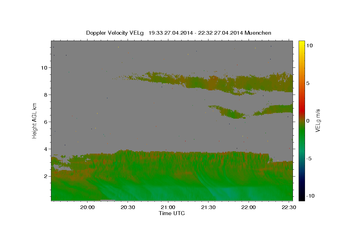The image size is (362, 241).
Task: Click the colorbar value '-5'
Action: (309, 158)
